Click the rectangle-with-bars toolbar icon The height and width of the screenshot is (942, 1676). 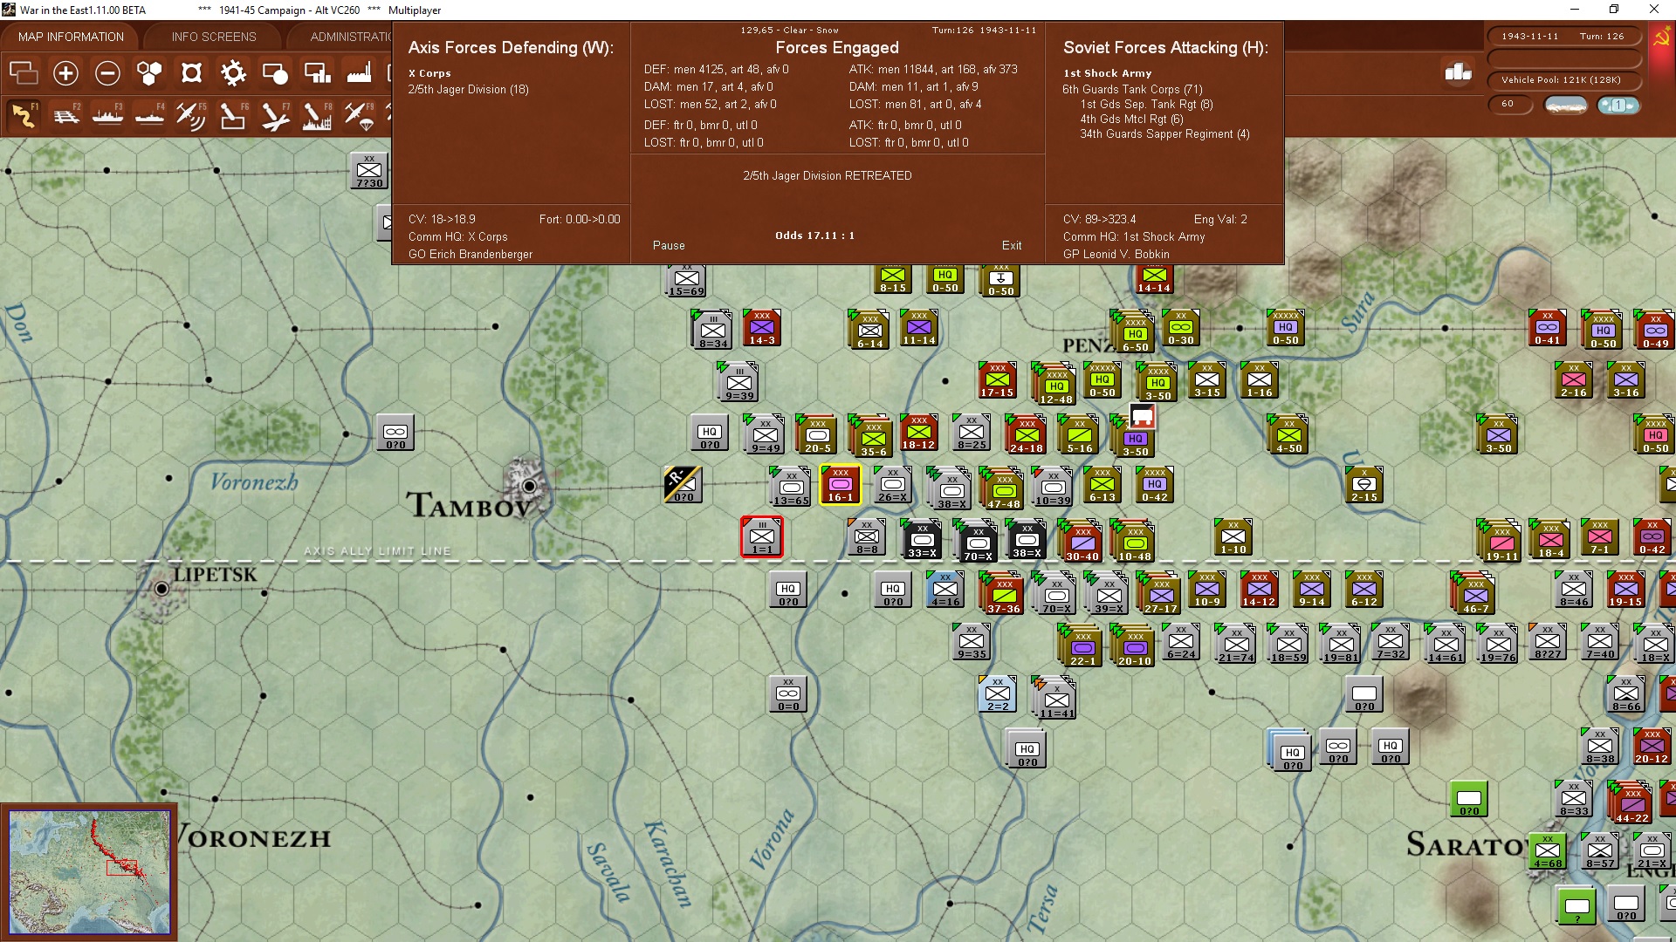pyautogui.click(x=317, y=73)
